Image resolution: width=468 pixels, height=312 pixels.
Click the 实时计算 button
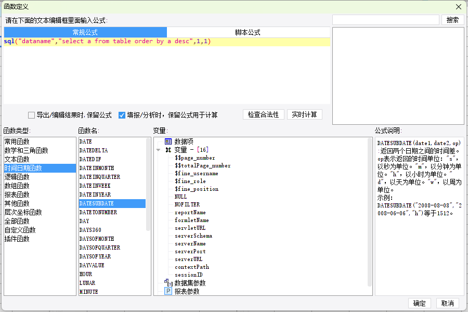pyautogui.click(x=304, y=114)
